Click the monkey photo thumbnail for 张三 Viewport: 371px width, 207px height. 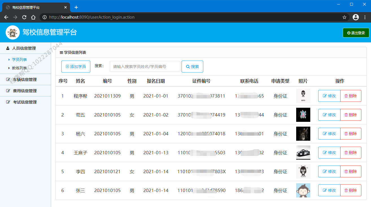303,190
